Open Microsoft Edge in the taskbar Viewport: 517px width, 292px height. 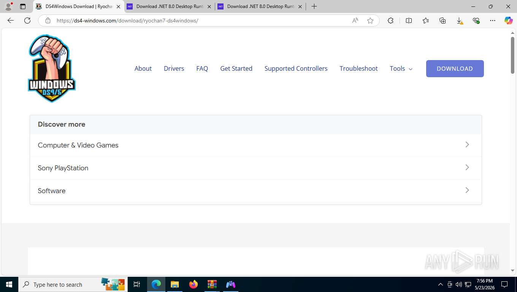point(156,284)
